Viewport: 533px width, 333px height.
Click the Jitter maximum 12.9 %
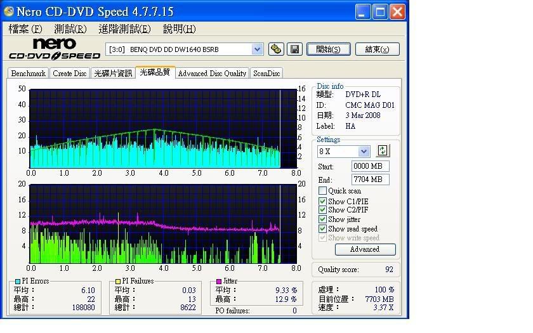tap(286, 299)
